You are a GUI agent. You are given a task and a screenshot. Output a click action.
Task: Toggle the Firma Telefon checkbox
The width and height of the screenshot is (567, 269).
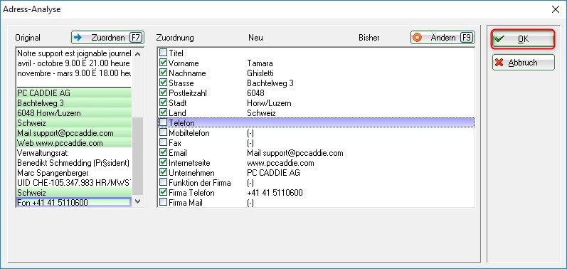pos(164,193)
